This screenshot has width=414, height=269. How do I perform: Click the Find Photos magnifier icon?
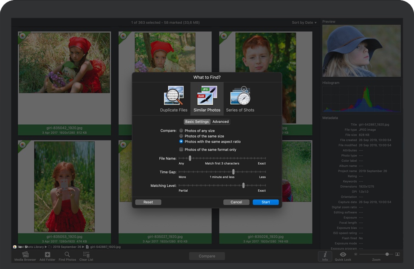[x=67, y=255]
